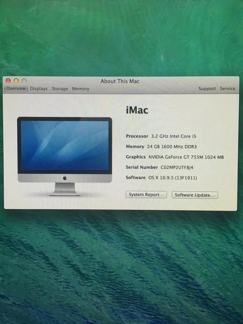Open the Storage tab
This screenshot has width=243, height=324.
point(60,89)
